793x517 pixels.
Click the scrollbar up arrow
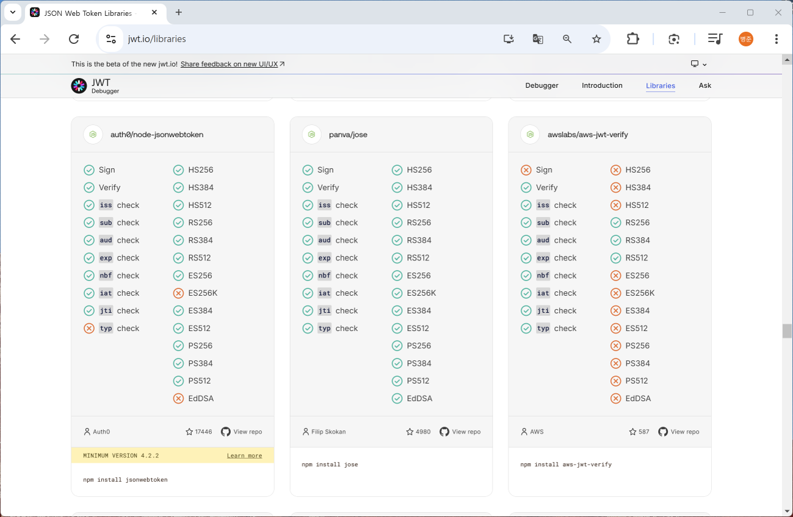tap(788, 60)
